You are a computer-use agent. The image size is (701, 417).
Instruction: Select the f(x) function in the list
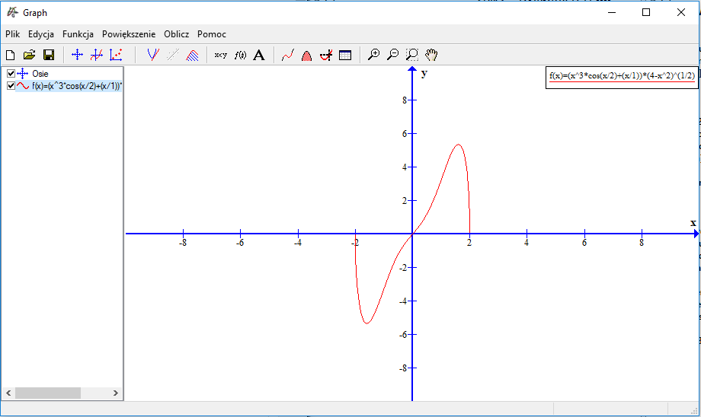[76, 86]
